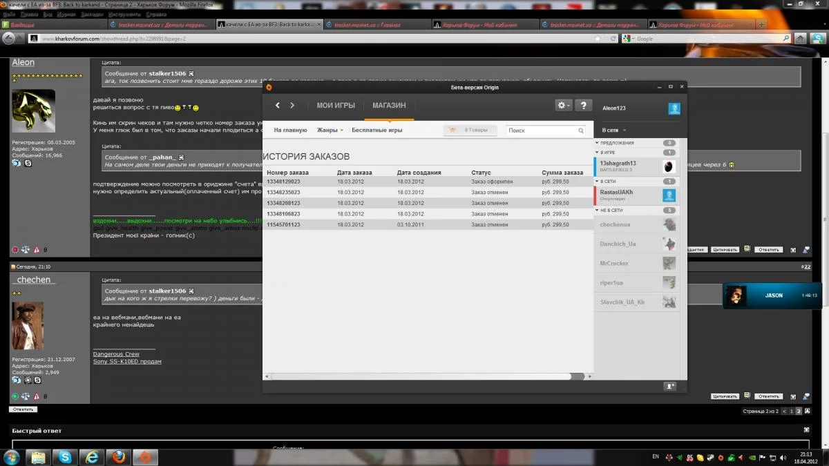Screen dimensions: 829x466
Task: Open Firefox Инструменты menu
Action: tap(124, 13)
